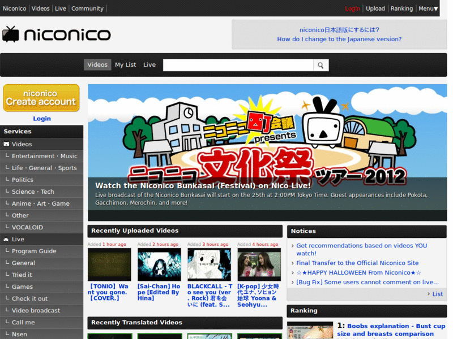Open the Videos service icon in sidebar
This screenshot has width=453, height=339.
pos(6,144)
